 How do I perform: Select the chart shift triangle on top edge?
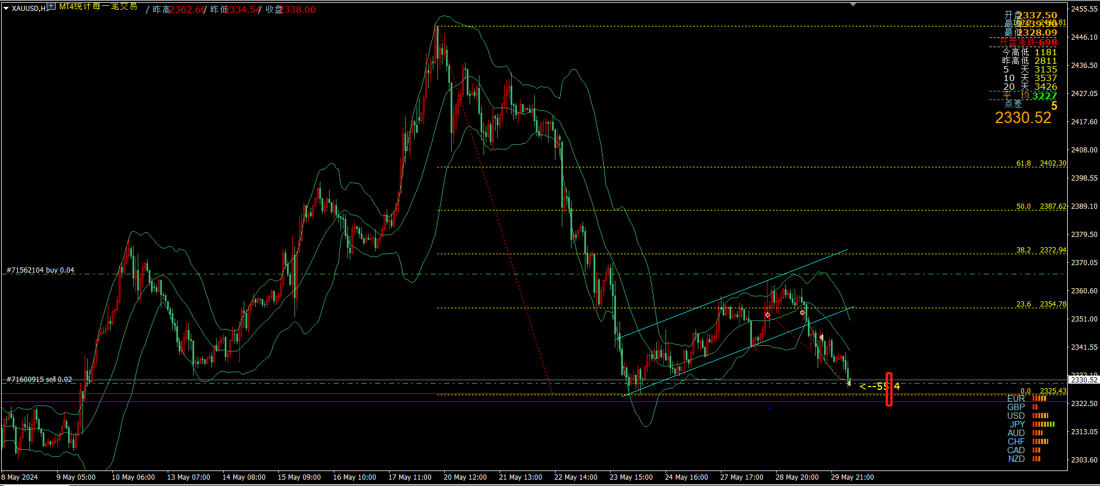tap(853, 4)
